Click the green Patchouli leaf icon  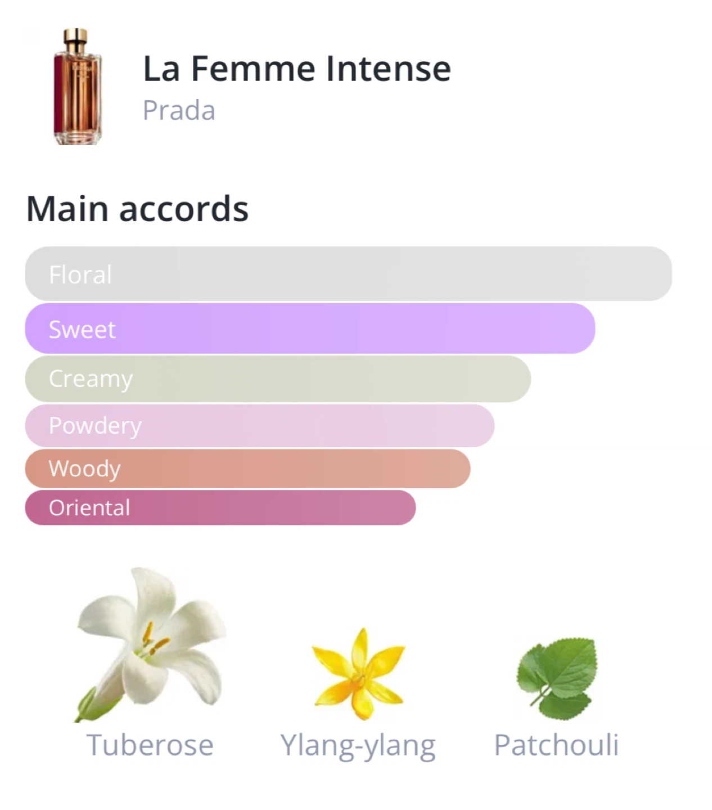coord(556,678)
